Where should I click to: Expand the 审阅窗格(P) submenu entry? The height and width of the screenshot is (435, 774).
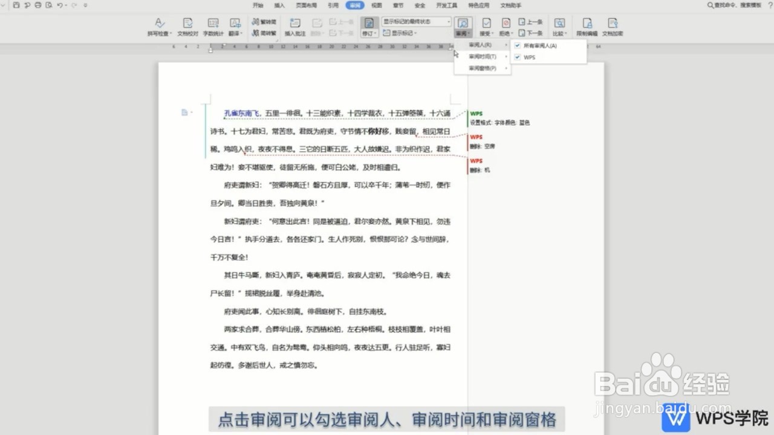(483, 68)
